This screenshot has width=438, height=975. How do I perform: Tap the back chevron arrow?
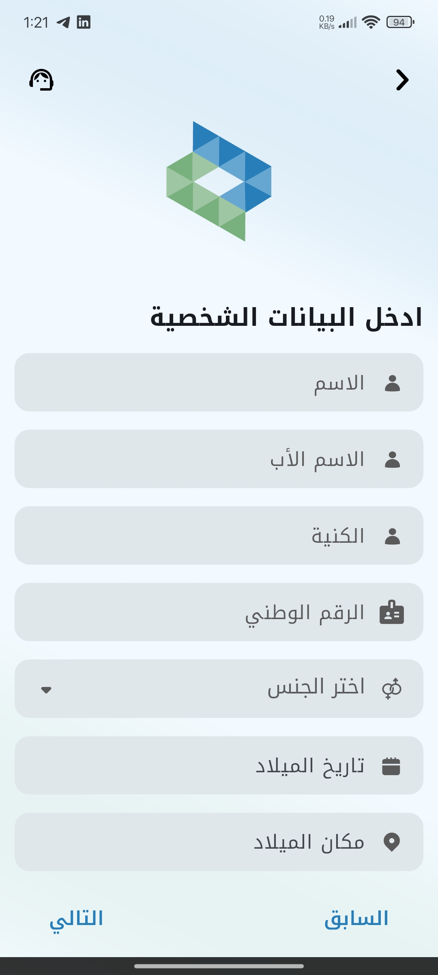point(402,80)
